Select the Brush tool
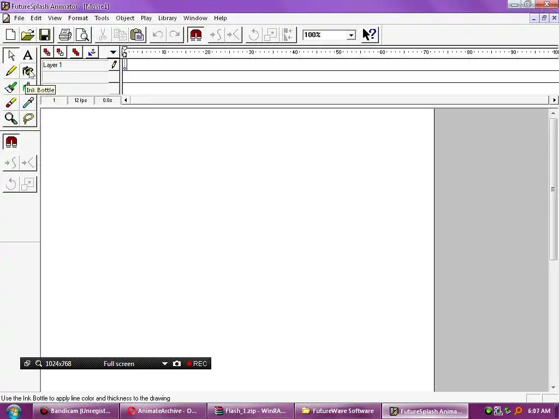The image size is (559, 419). (11, 87)
